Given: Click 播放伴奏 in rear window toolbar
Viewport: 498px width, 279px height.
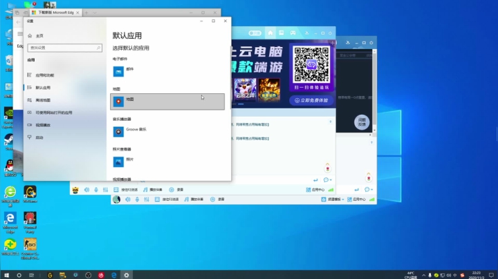Looking at the screenshot, I should [194, 200].
